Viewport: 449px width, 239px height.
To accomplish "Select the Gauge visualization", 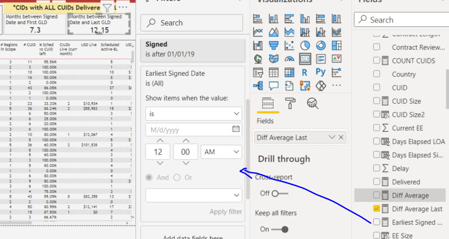I will click(x=289, y=59).
